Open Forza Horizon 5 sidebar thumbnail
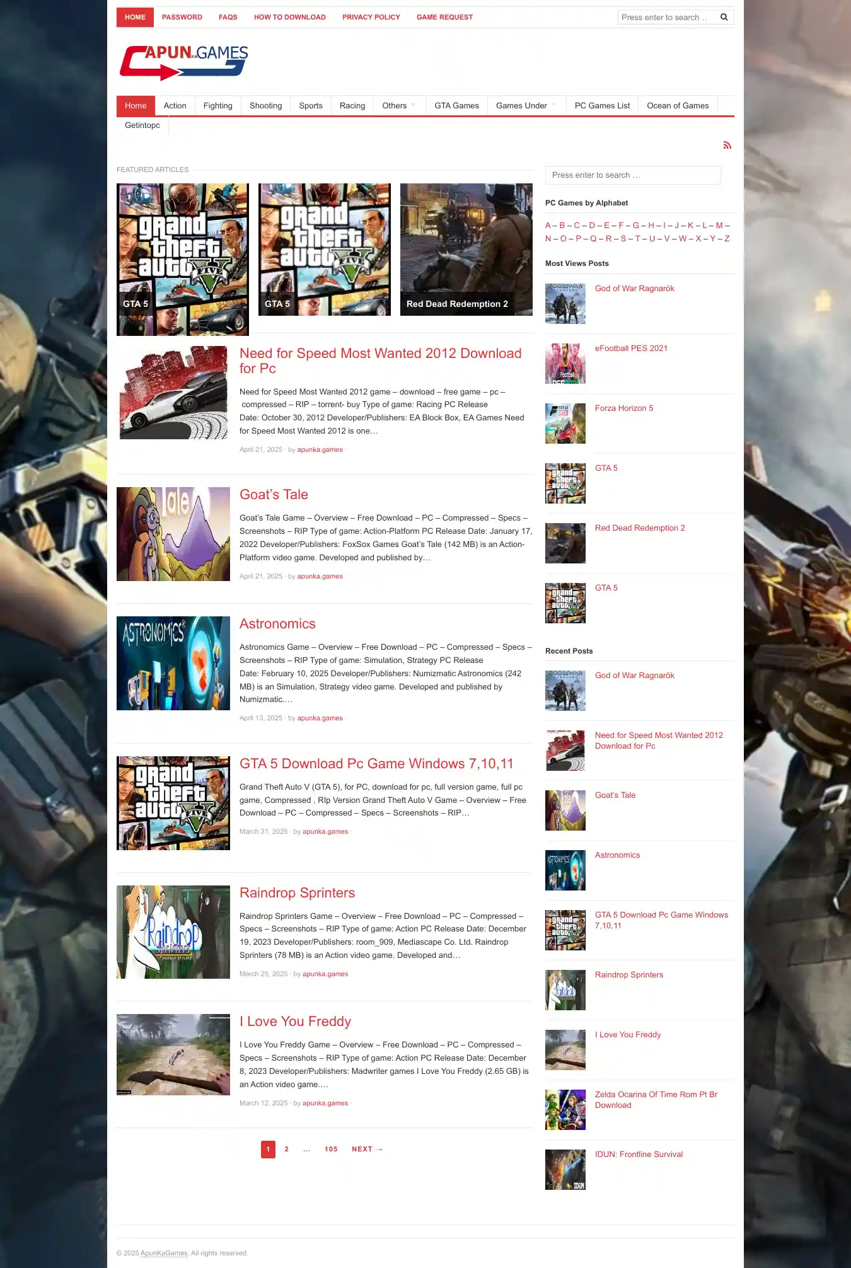Viewport: 851px width, 1268px height. click(x=565, y=424)
